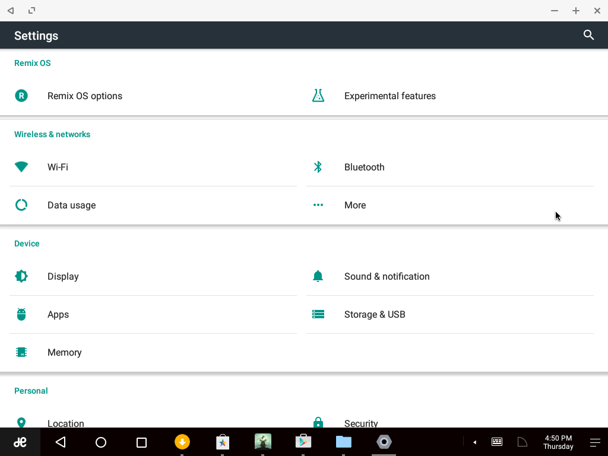The height and width of the screenshot is (456, 608).
Task: Select the "Memory" label text
Action: (64, 353)
